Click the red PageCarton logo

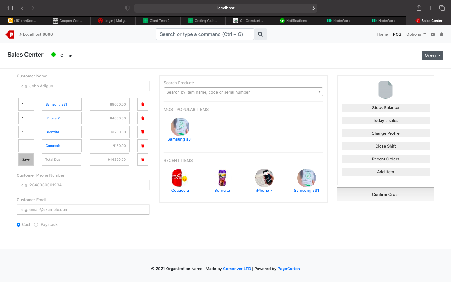pos(10,34)
